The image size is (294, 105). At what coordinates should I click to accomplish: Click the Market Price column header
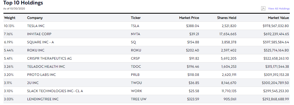[189, 18]
